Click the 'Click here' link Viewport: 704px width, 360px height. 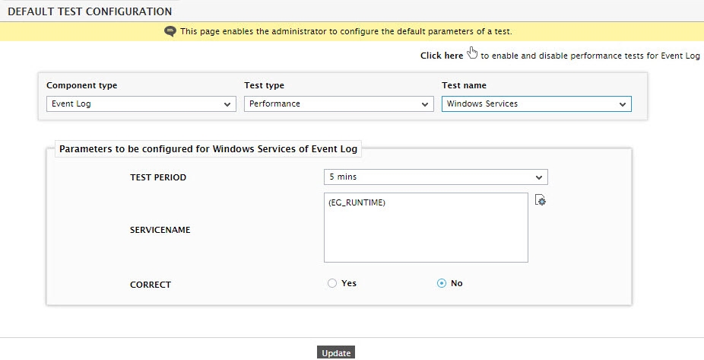[442, 56]
